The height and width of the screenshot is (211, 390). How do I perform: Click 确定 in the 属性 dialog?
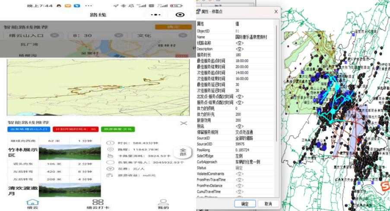[x=245, y=204]
